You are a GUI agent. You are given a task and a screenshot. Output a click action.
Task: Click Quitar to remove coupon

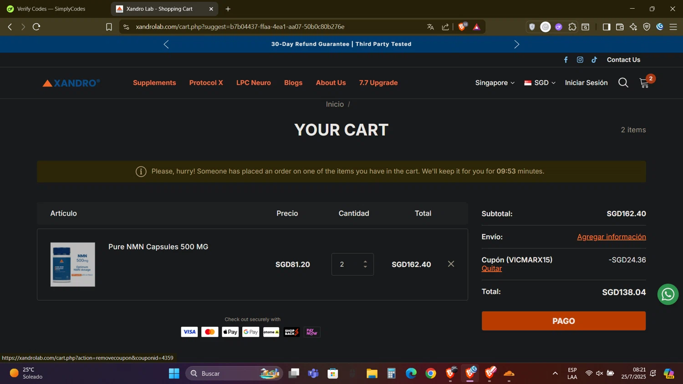(492, 268)
